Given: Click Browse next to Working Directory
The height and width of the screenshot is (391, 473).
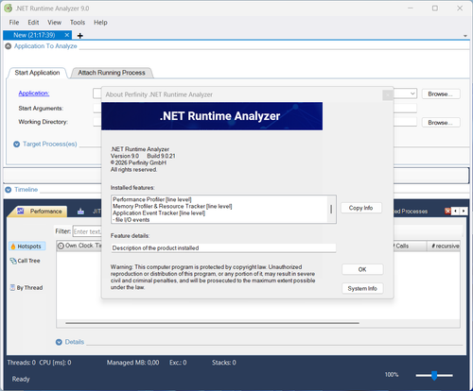Looking at the screenshot, I should (x=441, y=123).
